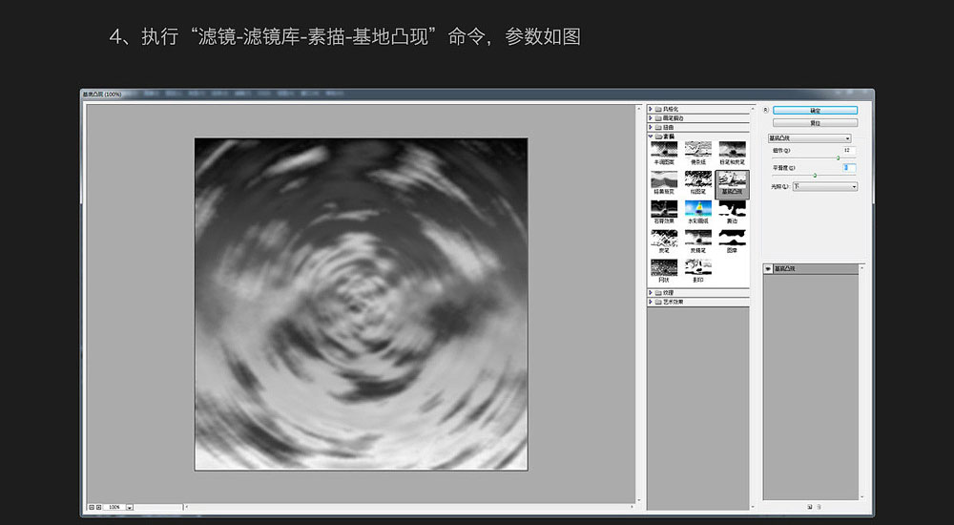The width and height of the screenshot is (954, 525).
Task: Select the highlighted 基底凸现 (Bas Relief) filter thumbnail
Action: [x=732, y=182]
